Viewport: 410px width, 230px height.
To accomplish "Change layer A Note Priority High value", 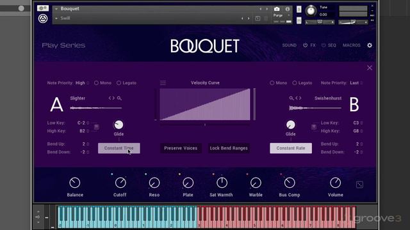I will pos(82,83).
